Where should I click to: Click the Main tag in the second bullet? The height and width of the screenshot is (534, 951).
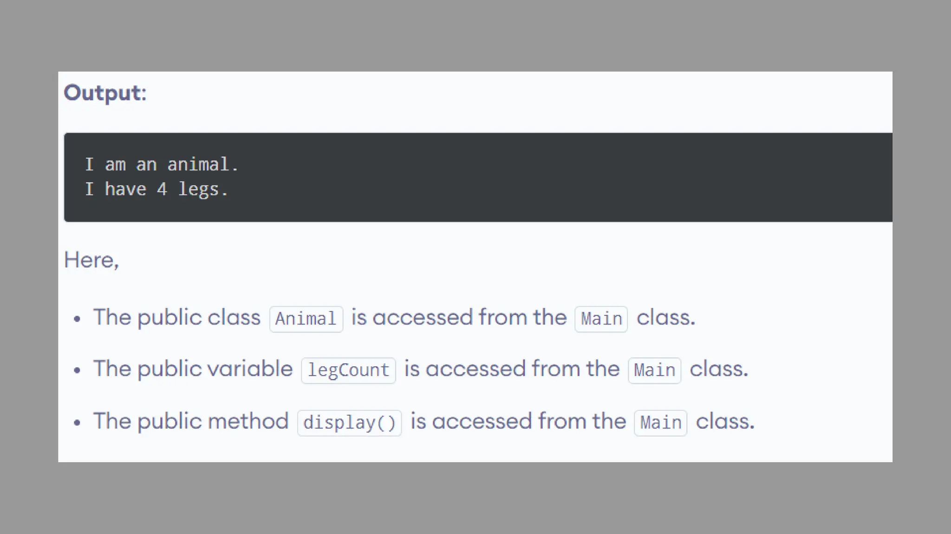(654, 370)
